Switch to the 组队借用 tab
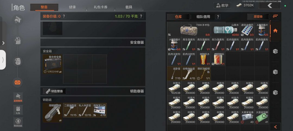This screenshot has height=131, width=293. tap(203, 17)
